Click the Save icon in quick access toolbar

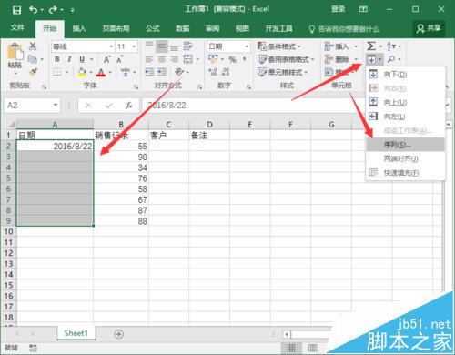tap(16, 10)
